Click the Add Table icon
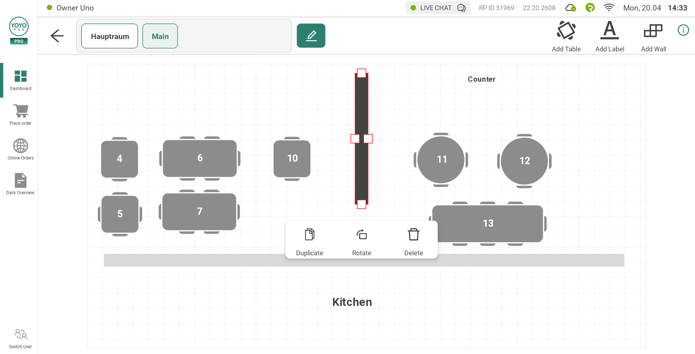The width and height of the screenshot is (695, 354). [x=566, y=31]
